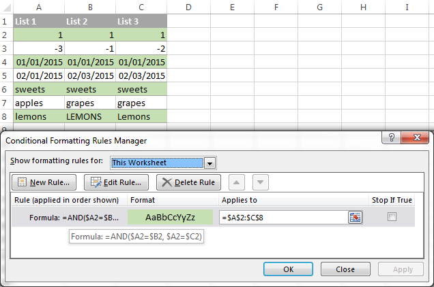The image size is (434, 287).
Task: Click the List 3 header cell
Action: [x=141, y=21]
